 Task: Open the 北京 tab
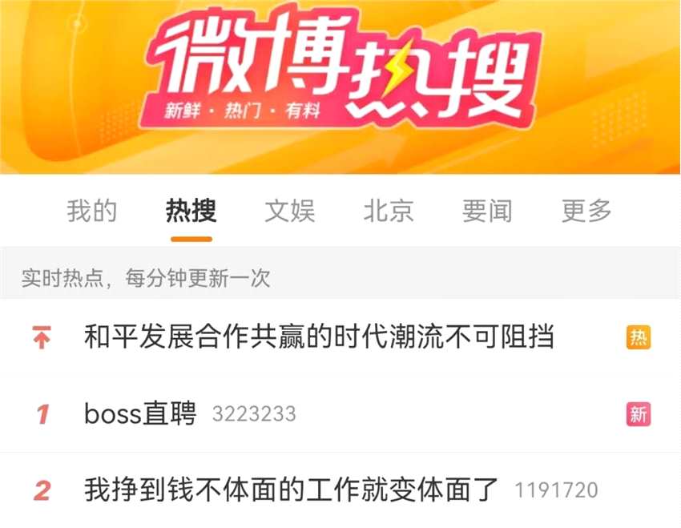tap(389, 211)
